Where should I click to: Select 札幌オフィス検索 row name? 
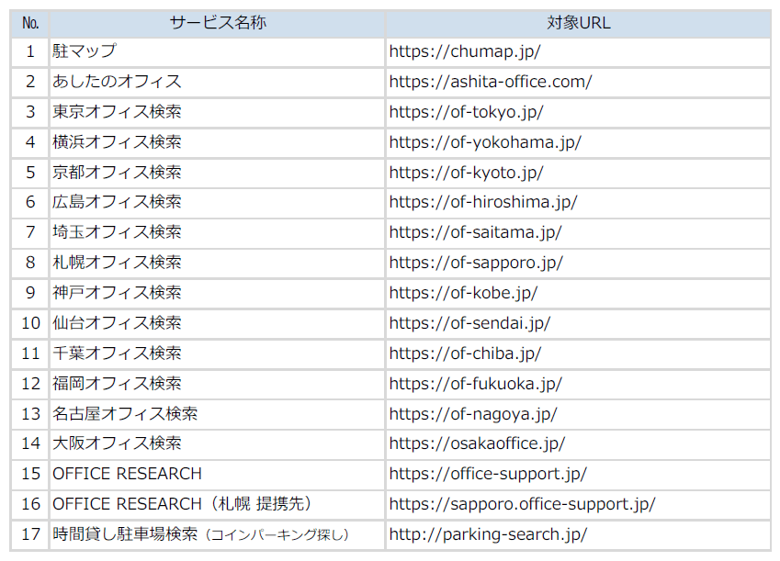click(x=117, y=263)
